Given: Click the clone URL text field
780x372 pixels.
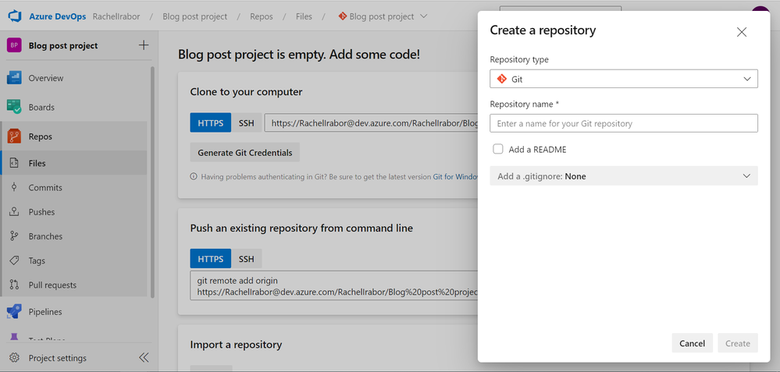Looking at the screenshot, I should 371,122.
